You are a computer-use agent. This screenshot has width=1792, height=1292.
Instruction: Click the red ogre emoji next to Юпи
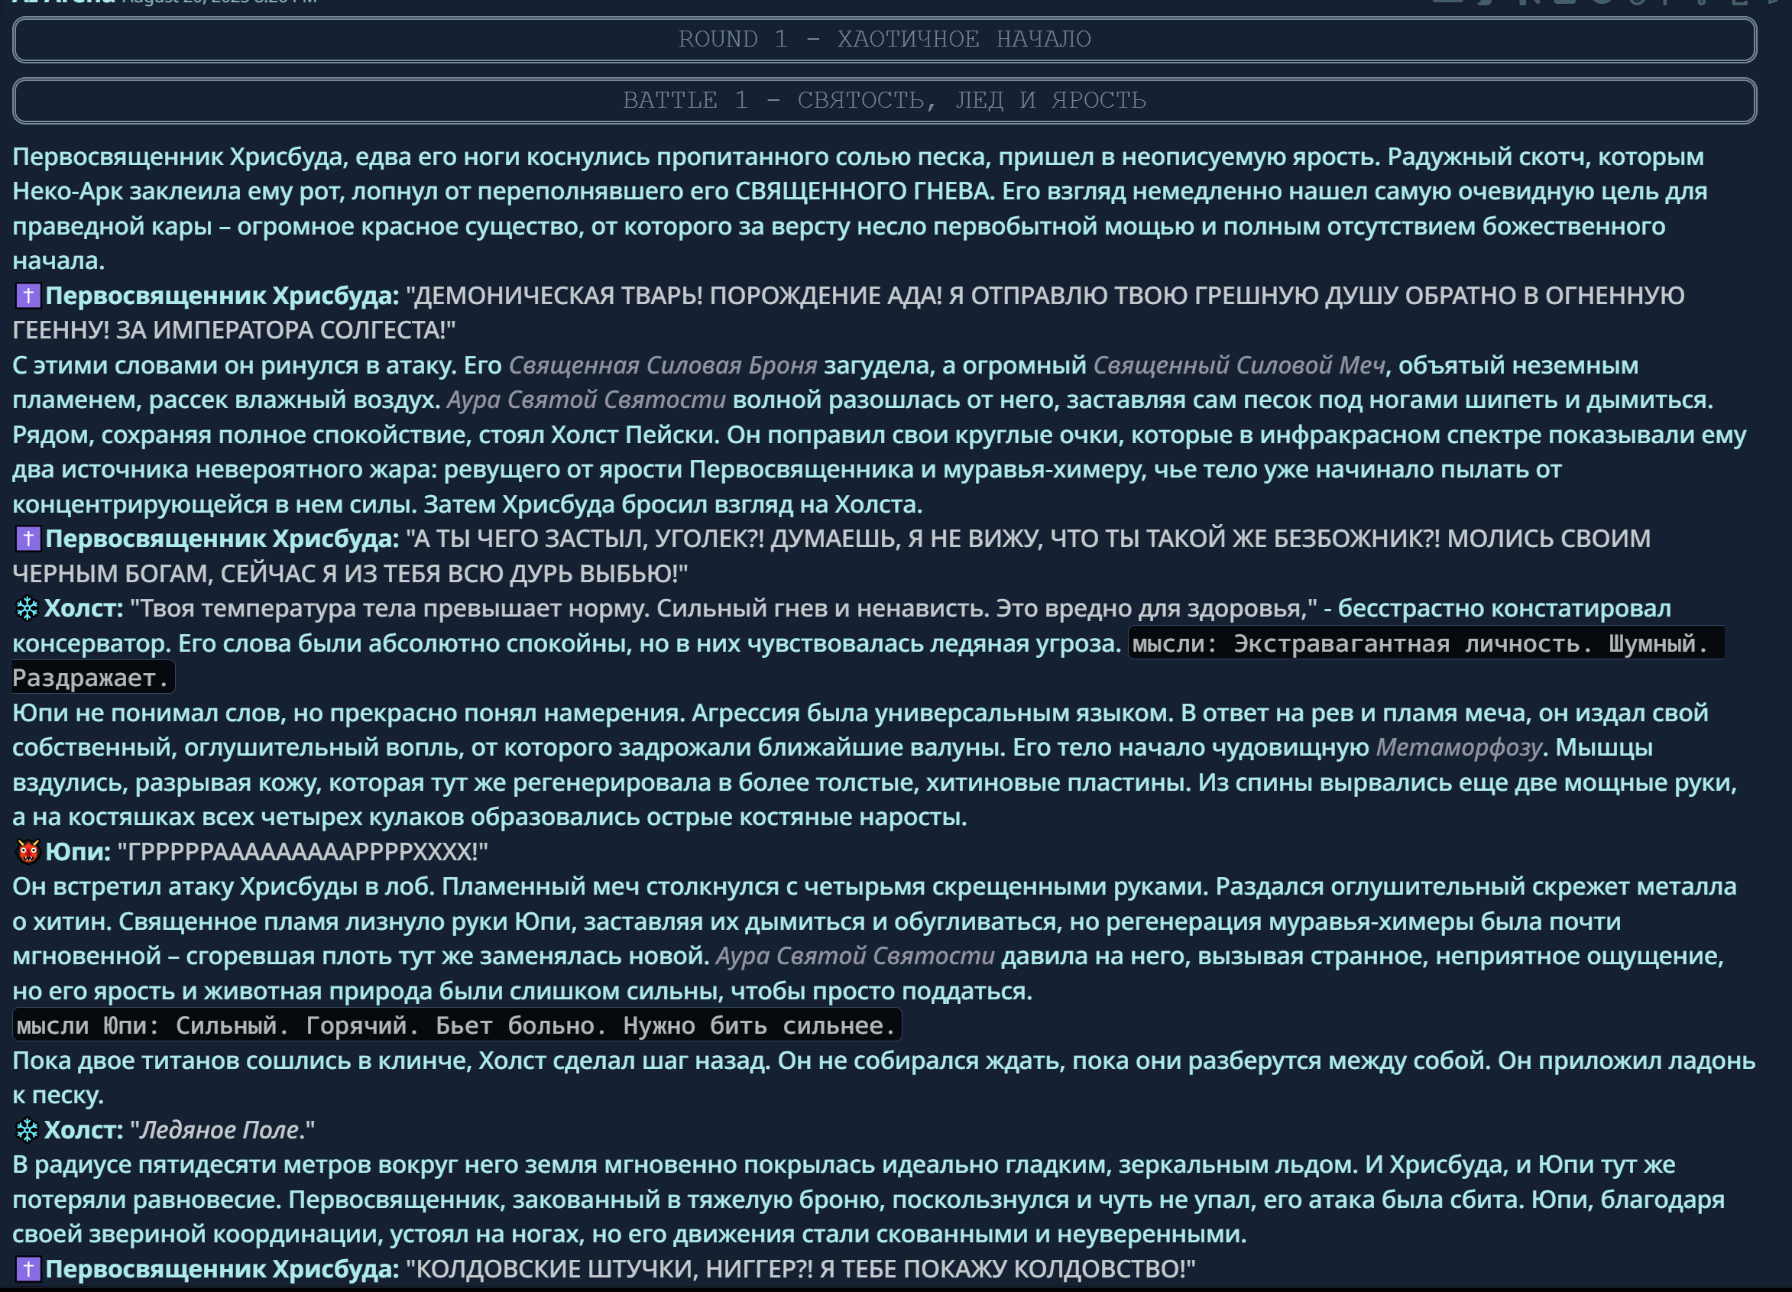tap(28, 852)
